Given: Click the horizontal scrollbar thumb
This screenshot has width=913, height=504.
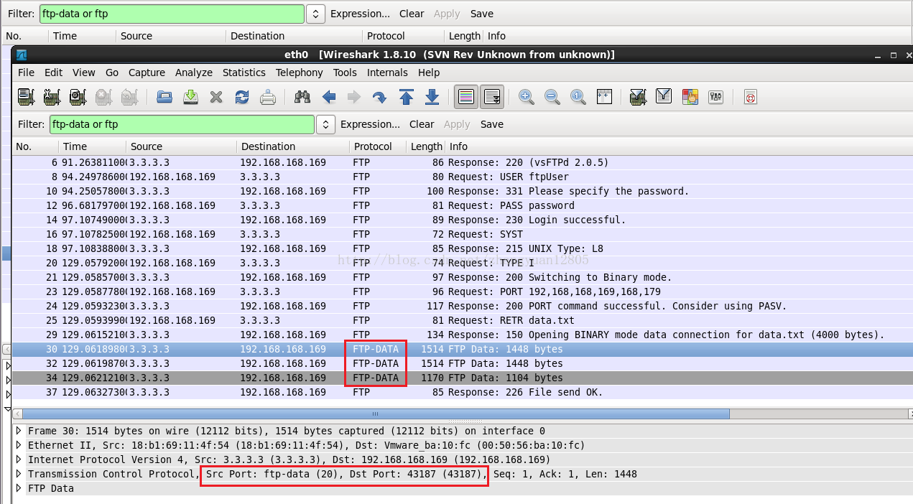Looking at the screenshot, I should point(376,414).
